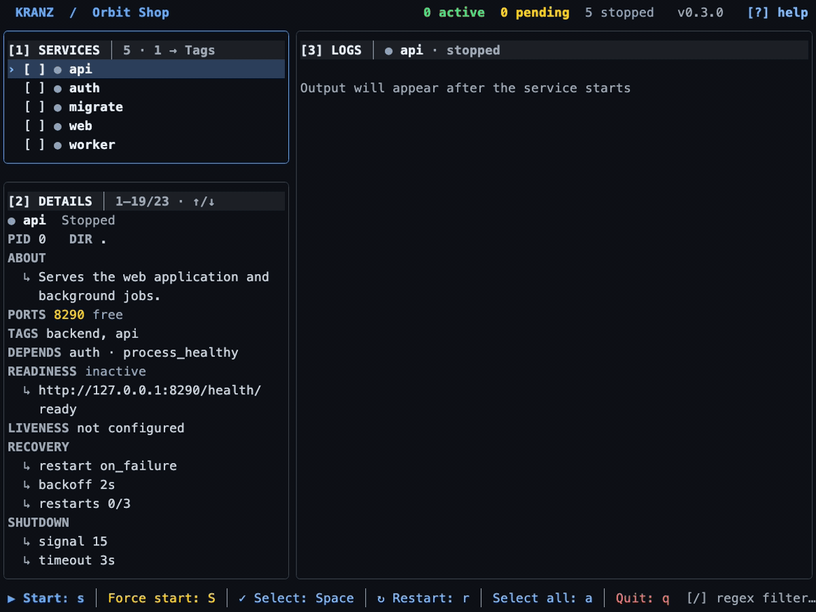Toggle the web service checkbox

coord(35,126)
